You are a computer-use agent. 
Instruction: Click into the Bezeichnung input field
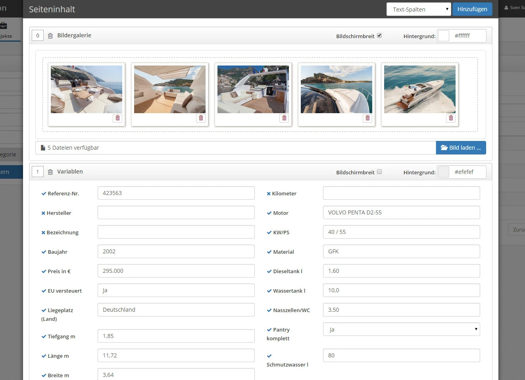(176, 232)
